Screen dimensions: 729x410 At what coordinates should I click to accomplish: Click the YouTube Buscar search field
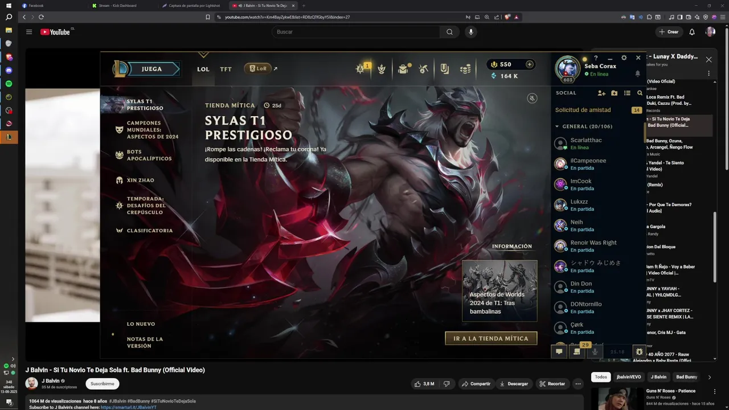coord(355,32)
